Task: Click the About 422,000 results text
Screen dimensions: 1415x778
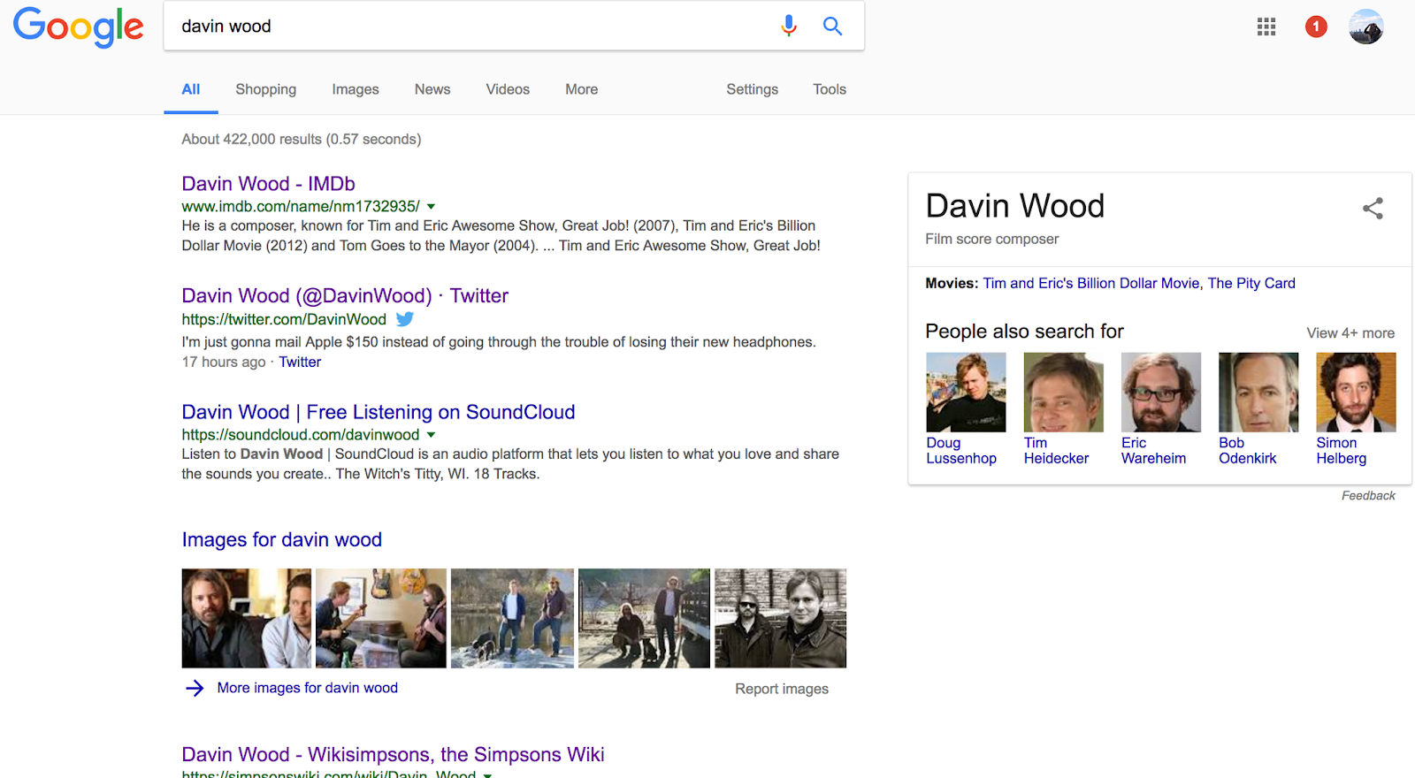Action: pos(302,140)
